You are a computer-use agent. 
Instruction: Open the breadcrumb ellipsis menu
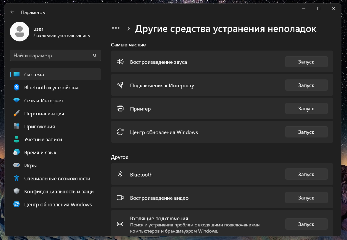pyautogui.click(x=116, y=28)
